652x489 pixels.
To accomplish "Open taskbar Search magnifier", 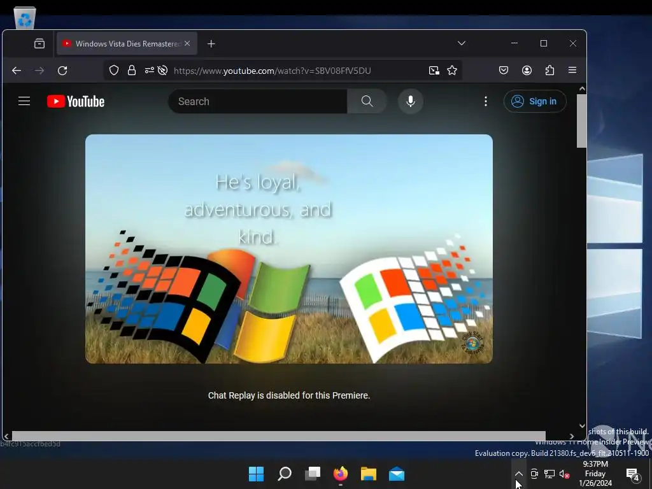I will click(x=285, y=474).
